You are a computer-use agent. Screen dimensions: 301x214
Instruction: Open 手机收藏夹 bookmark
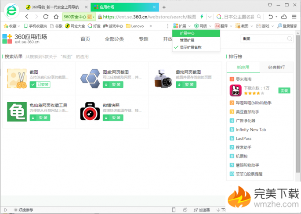36,26
